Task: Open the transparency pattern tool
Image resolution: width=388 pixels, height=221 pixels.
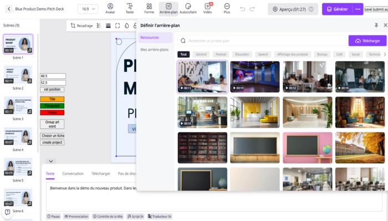Action: coord(99,25)
